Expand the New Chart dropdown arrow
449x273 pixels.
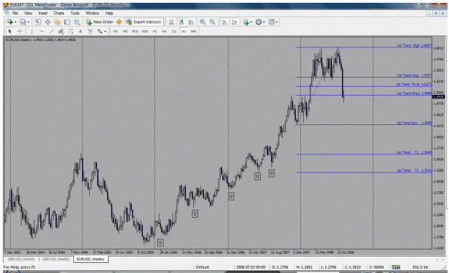(x=15, y=22)
